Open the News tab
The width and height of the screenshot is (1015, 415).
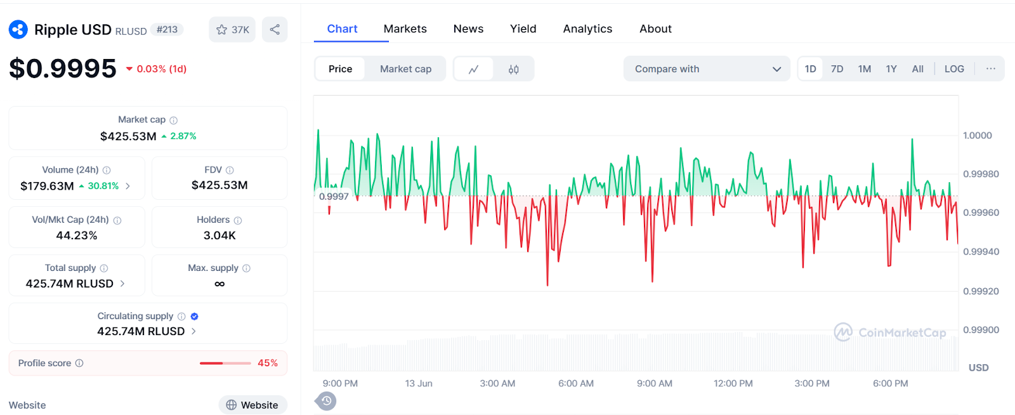point(468,29)
